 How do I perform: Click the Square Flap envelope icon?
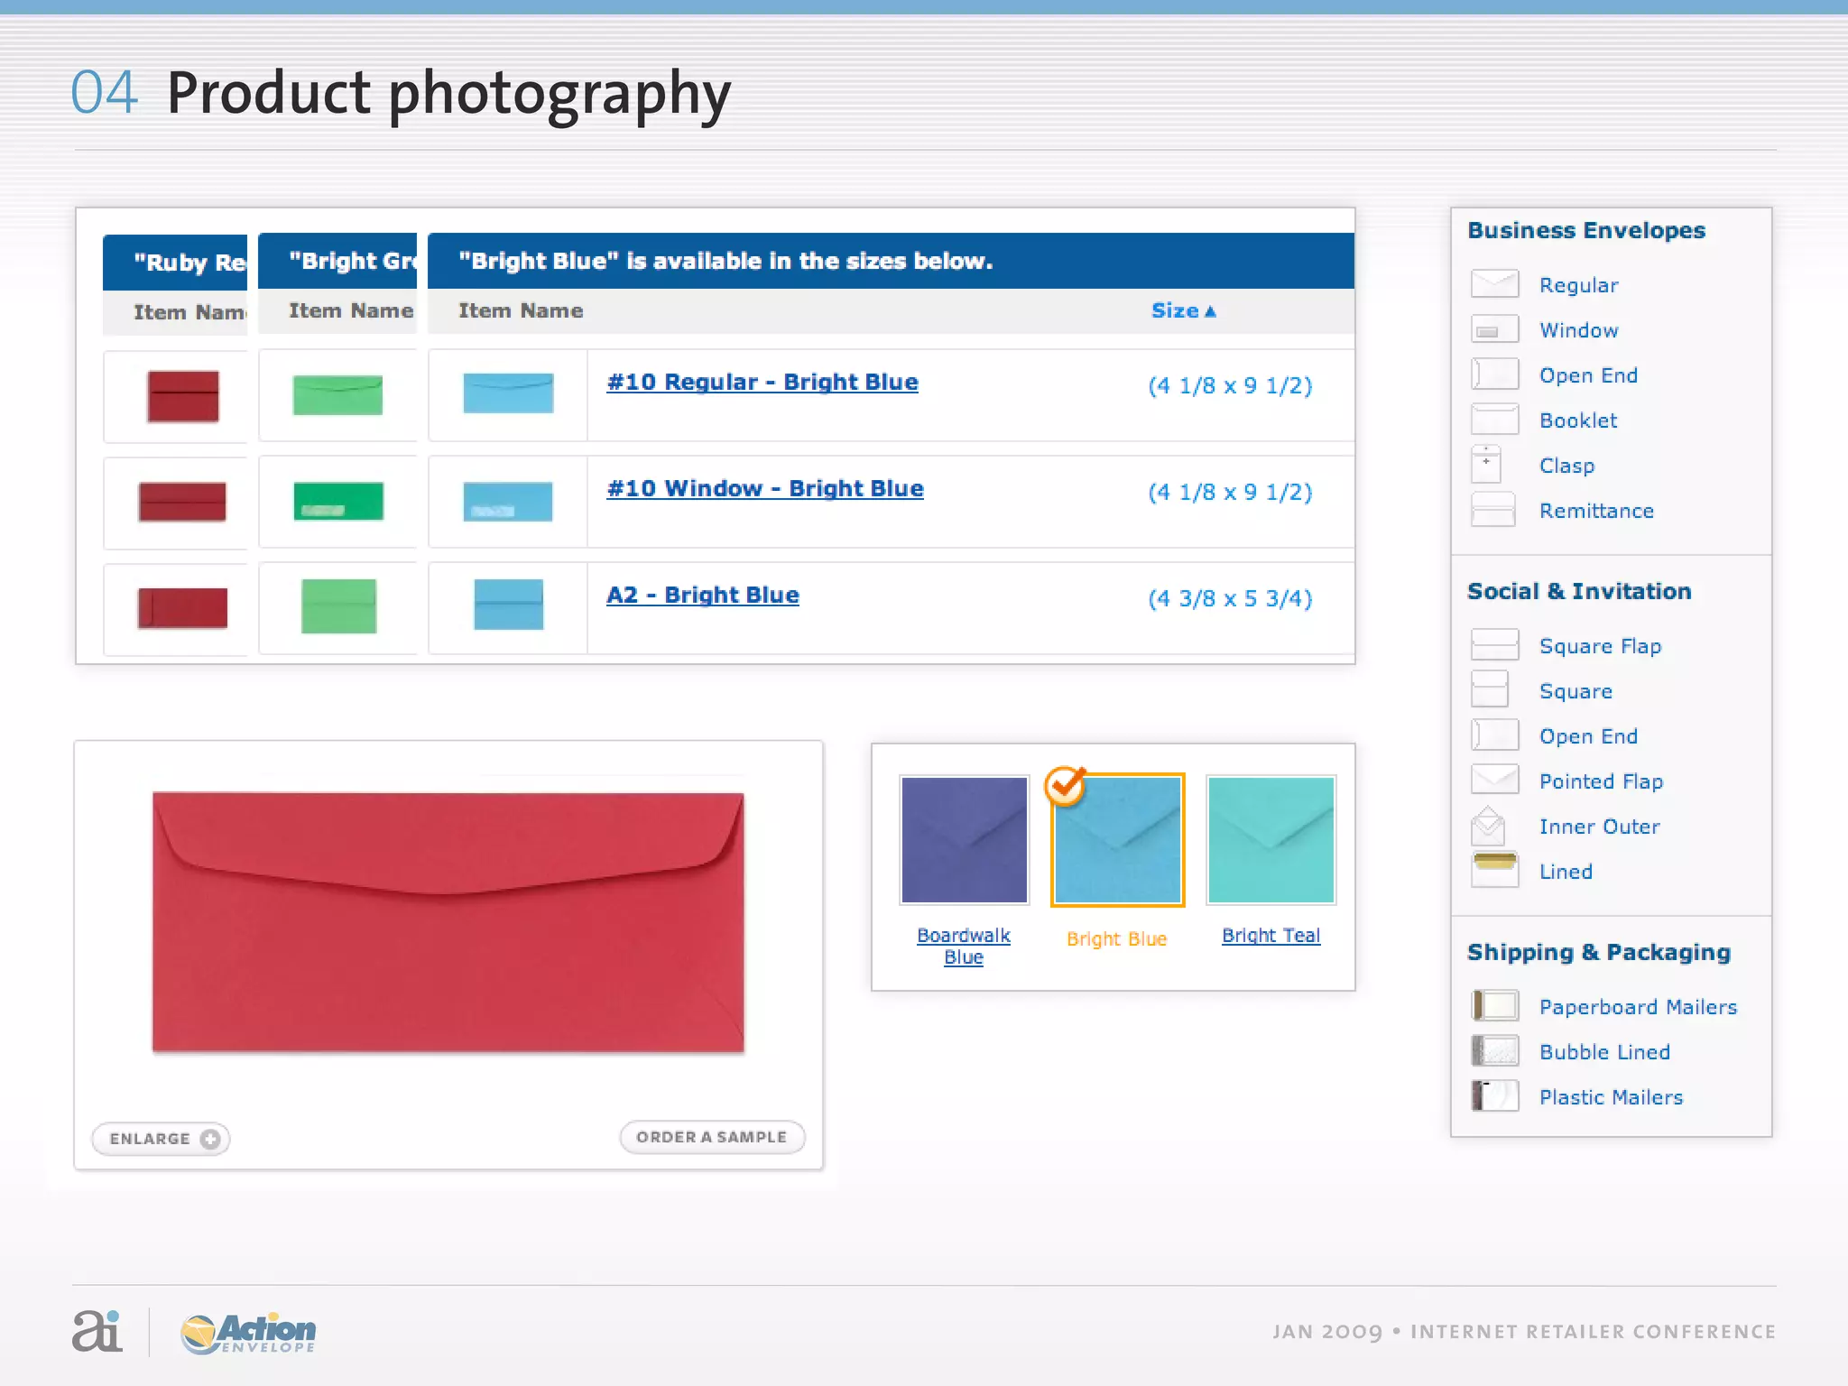pyautogui.click(x=1494, y=645)
